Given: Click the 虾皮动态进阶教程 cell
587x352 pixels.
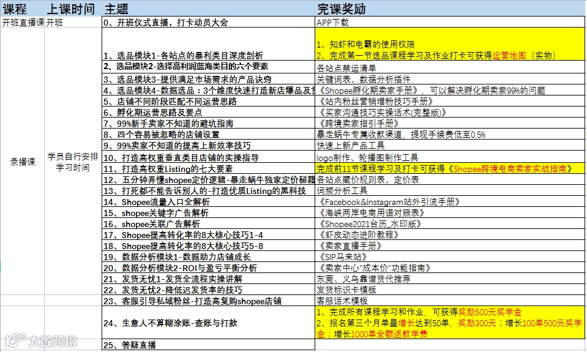Looking at the screenshot, I should click(450, 235).
